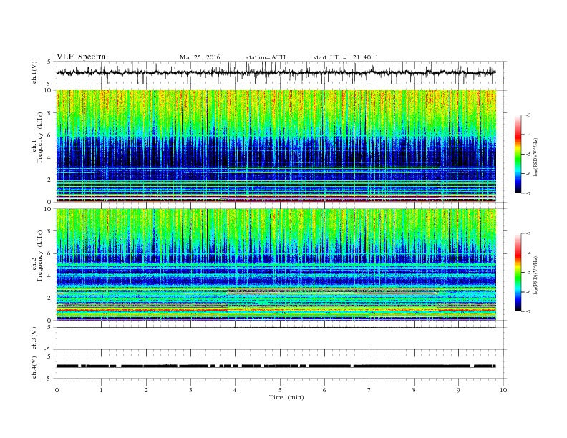
Task: Click time-axis tick label "7" at bottom
Action: coord(369,390)
